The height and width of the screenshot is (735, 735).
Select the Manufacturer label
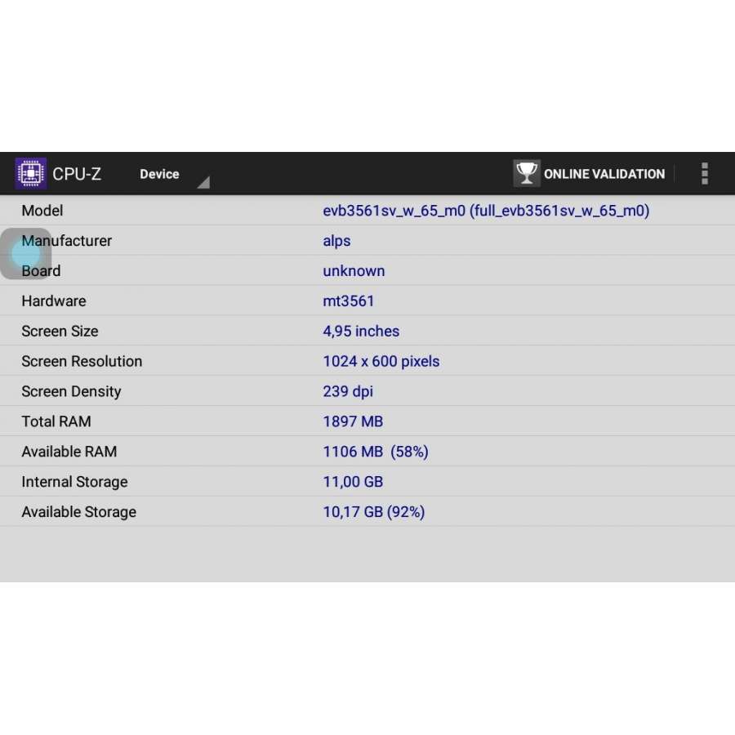click(67, 241)
